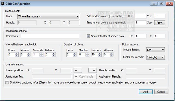Click the Add button
The height and width of the screenshot is (101, 175).
point(146,92)
